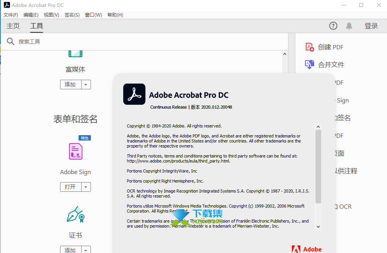This screenshot has width=387, height=253.
Task: Open the 签名(S) menu
Action: pos(72,15)
